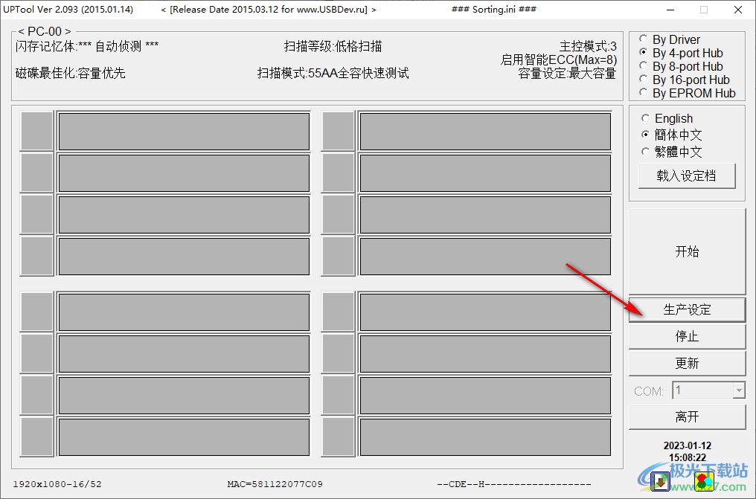Select the By Driver radio option
The height and width of the screenshot is (499, 756).
(x=670, y=39)
